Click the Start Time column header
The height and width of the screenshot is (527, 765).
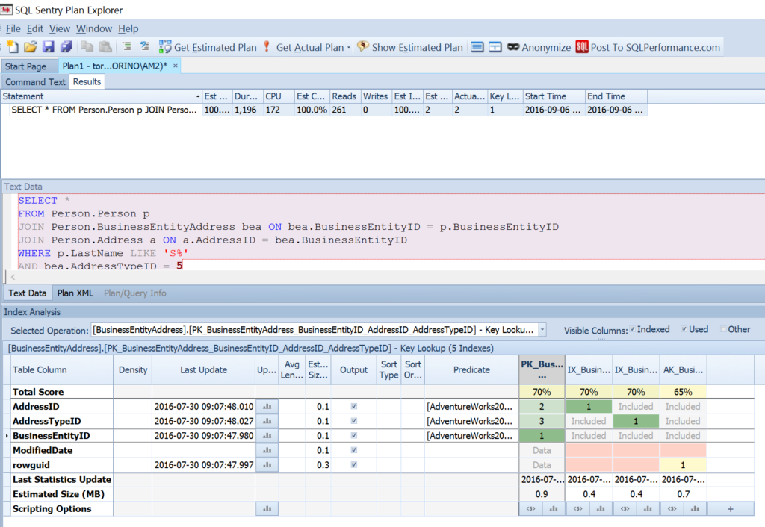pos(554,96)
